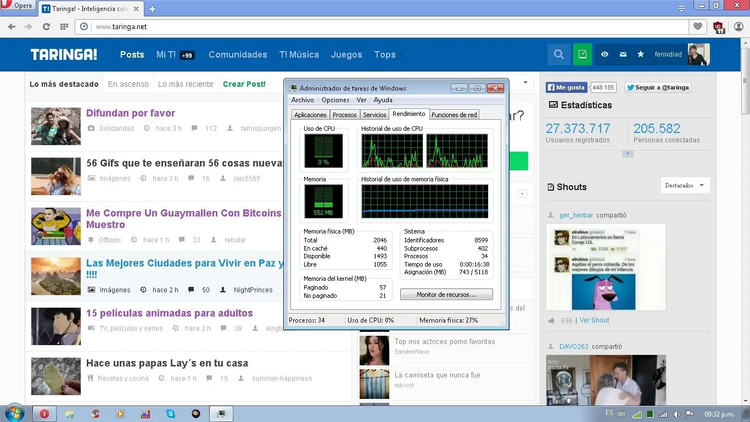Click Seguir a @taringa Twitter button
Screen dimensions: 750x422
coord(658,87)
